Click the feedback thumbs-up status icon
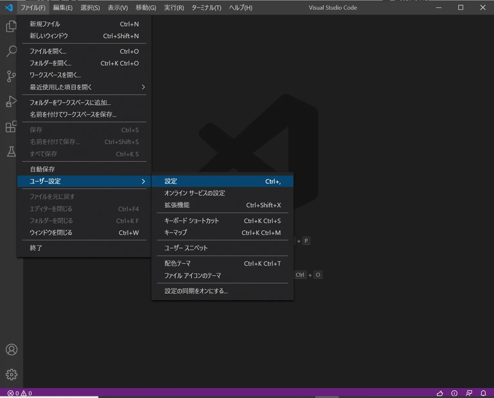Viewport: 494px width, 398px height. pos(440,393)
